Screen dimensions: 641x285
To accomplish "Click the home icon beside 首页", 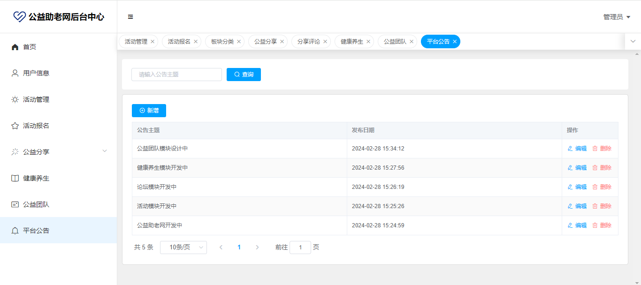I will click(15, 47).
